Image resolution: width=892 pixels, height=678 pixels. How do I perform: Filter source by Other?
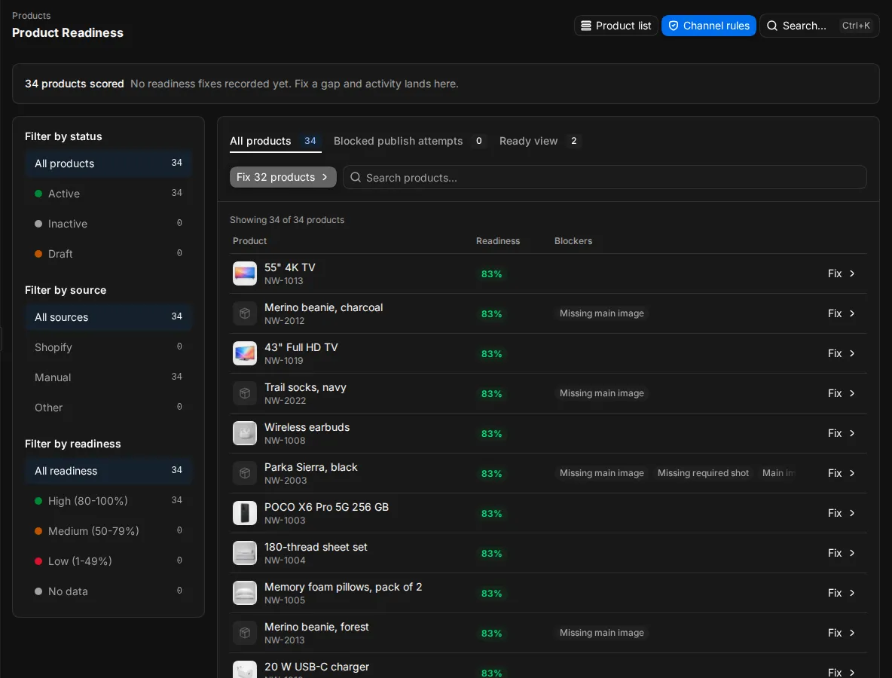pos(108,408)
